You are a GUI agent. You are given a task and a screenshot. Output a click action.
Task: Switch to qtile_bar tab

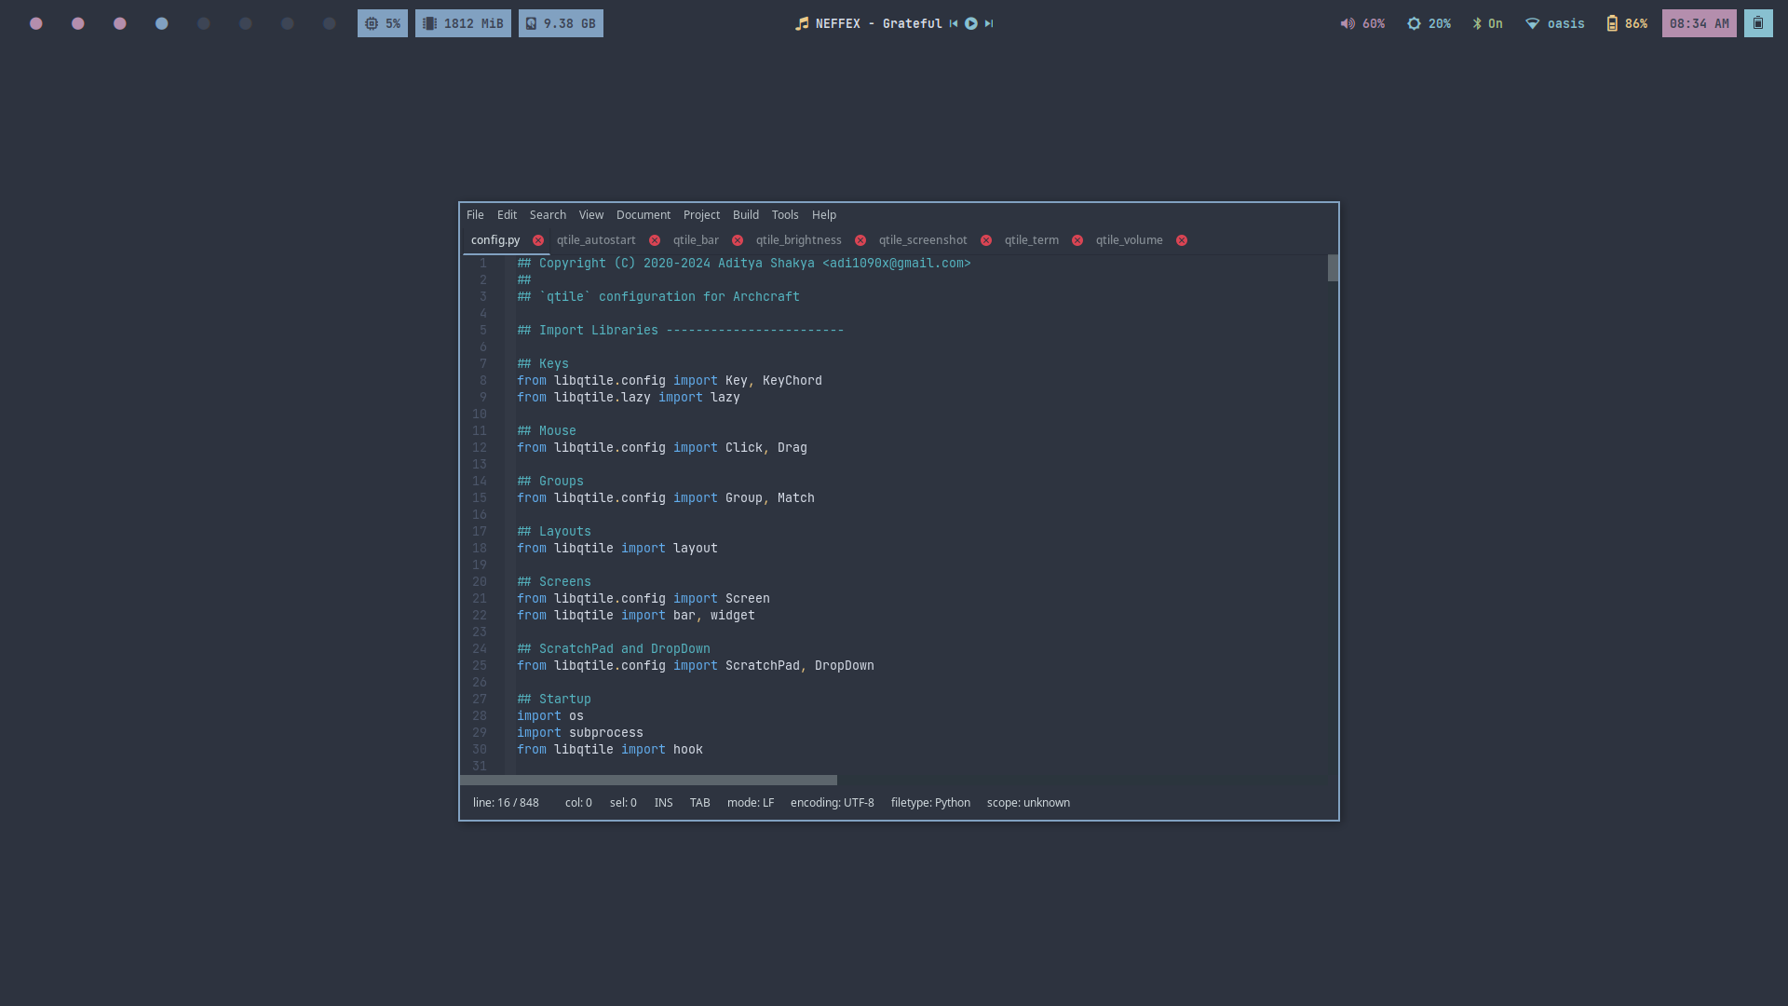coord(696,240)
